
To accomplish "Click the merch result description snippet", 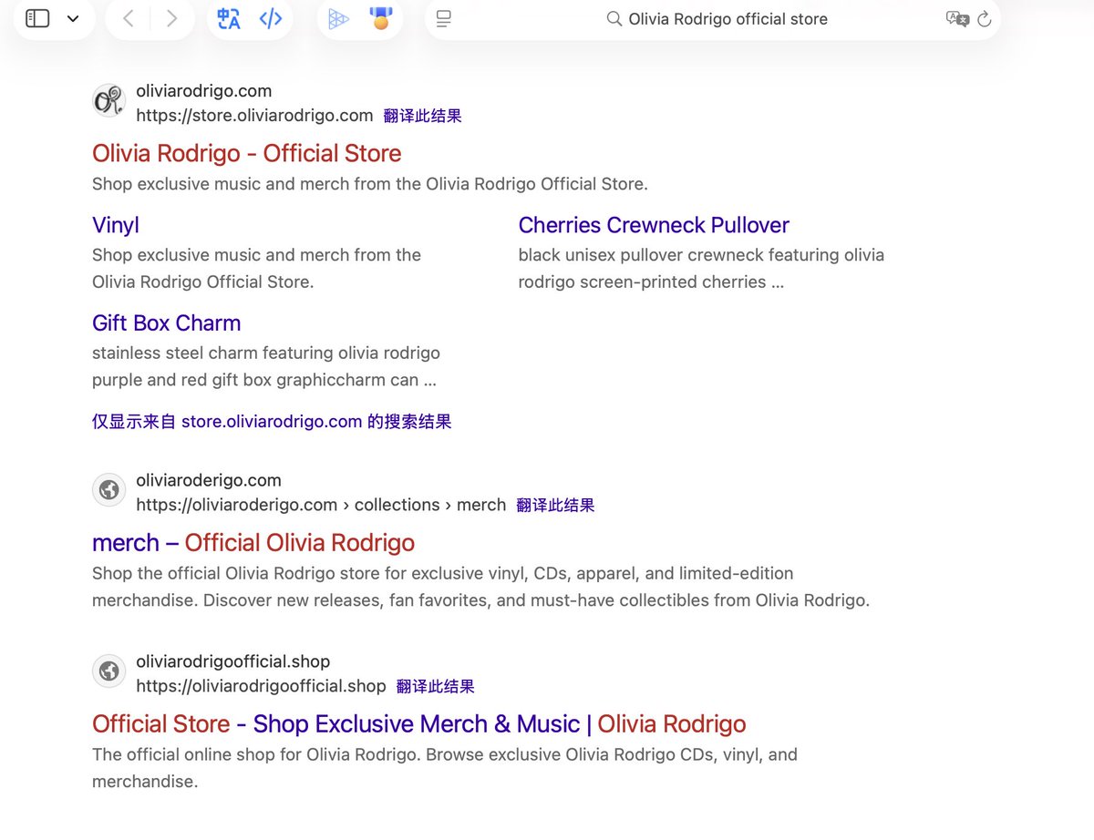I will point(481,587).
